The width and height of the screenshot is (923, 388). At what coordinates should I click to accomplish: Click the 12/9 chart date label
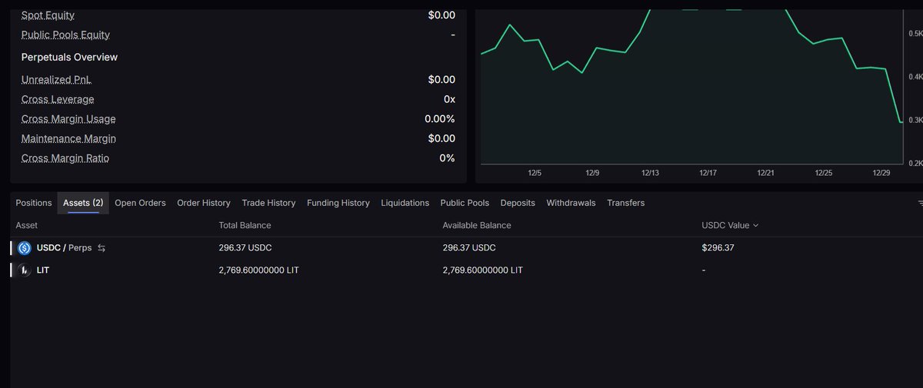[x=592, y=174]
